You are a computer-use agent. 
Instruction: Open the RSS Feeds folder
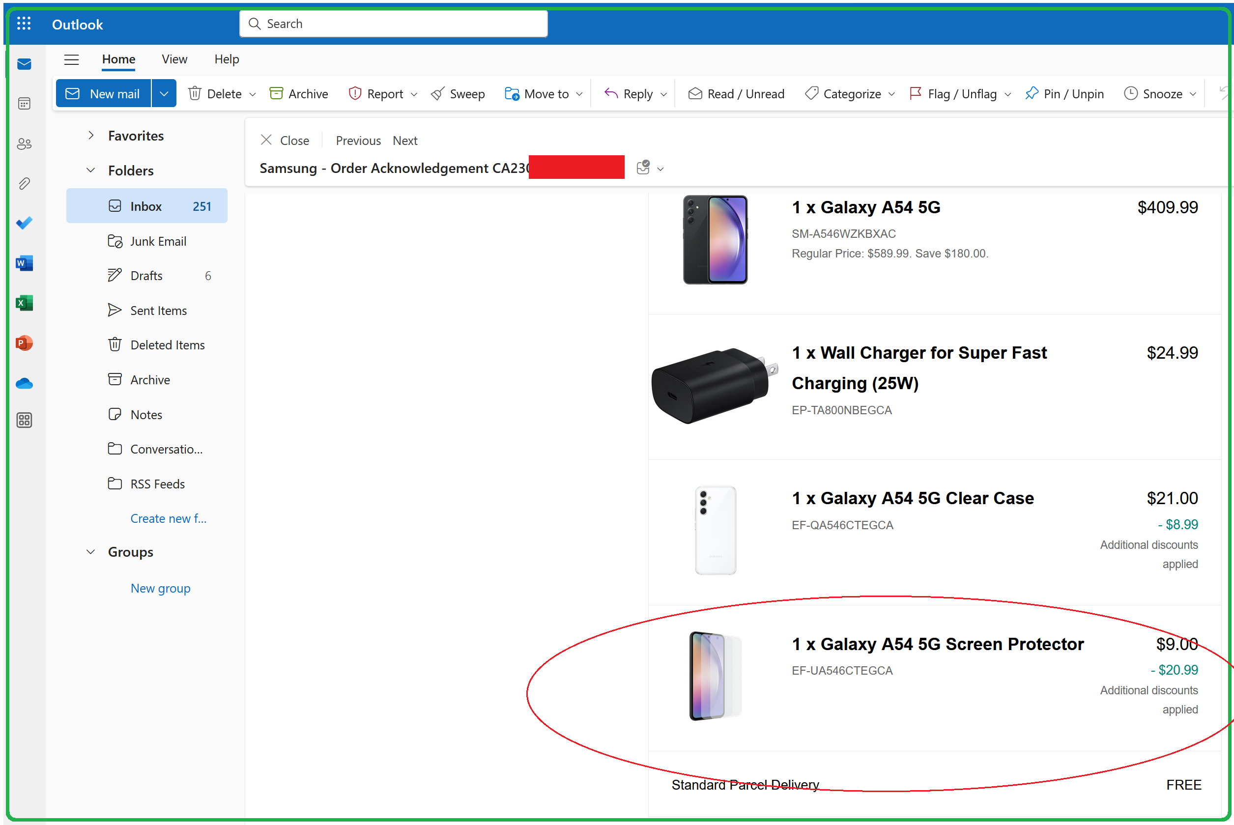[147, 484]
